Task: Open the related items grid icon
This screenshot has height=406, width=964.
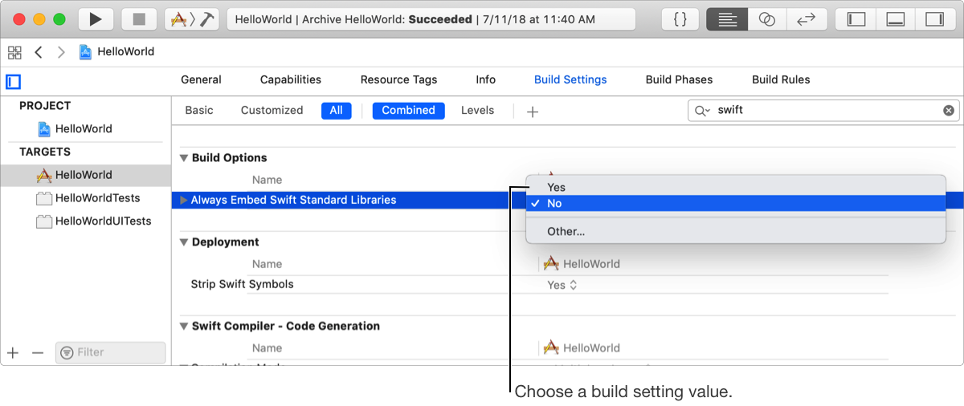Action: [x=14, y=52]
